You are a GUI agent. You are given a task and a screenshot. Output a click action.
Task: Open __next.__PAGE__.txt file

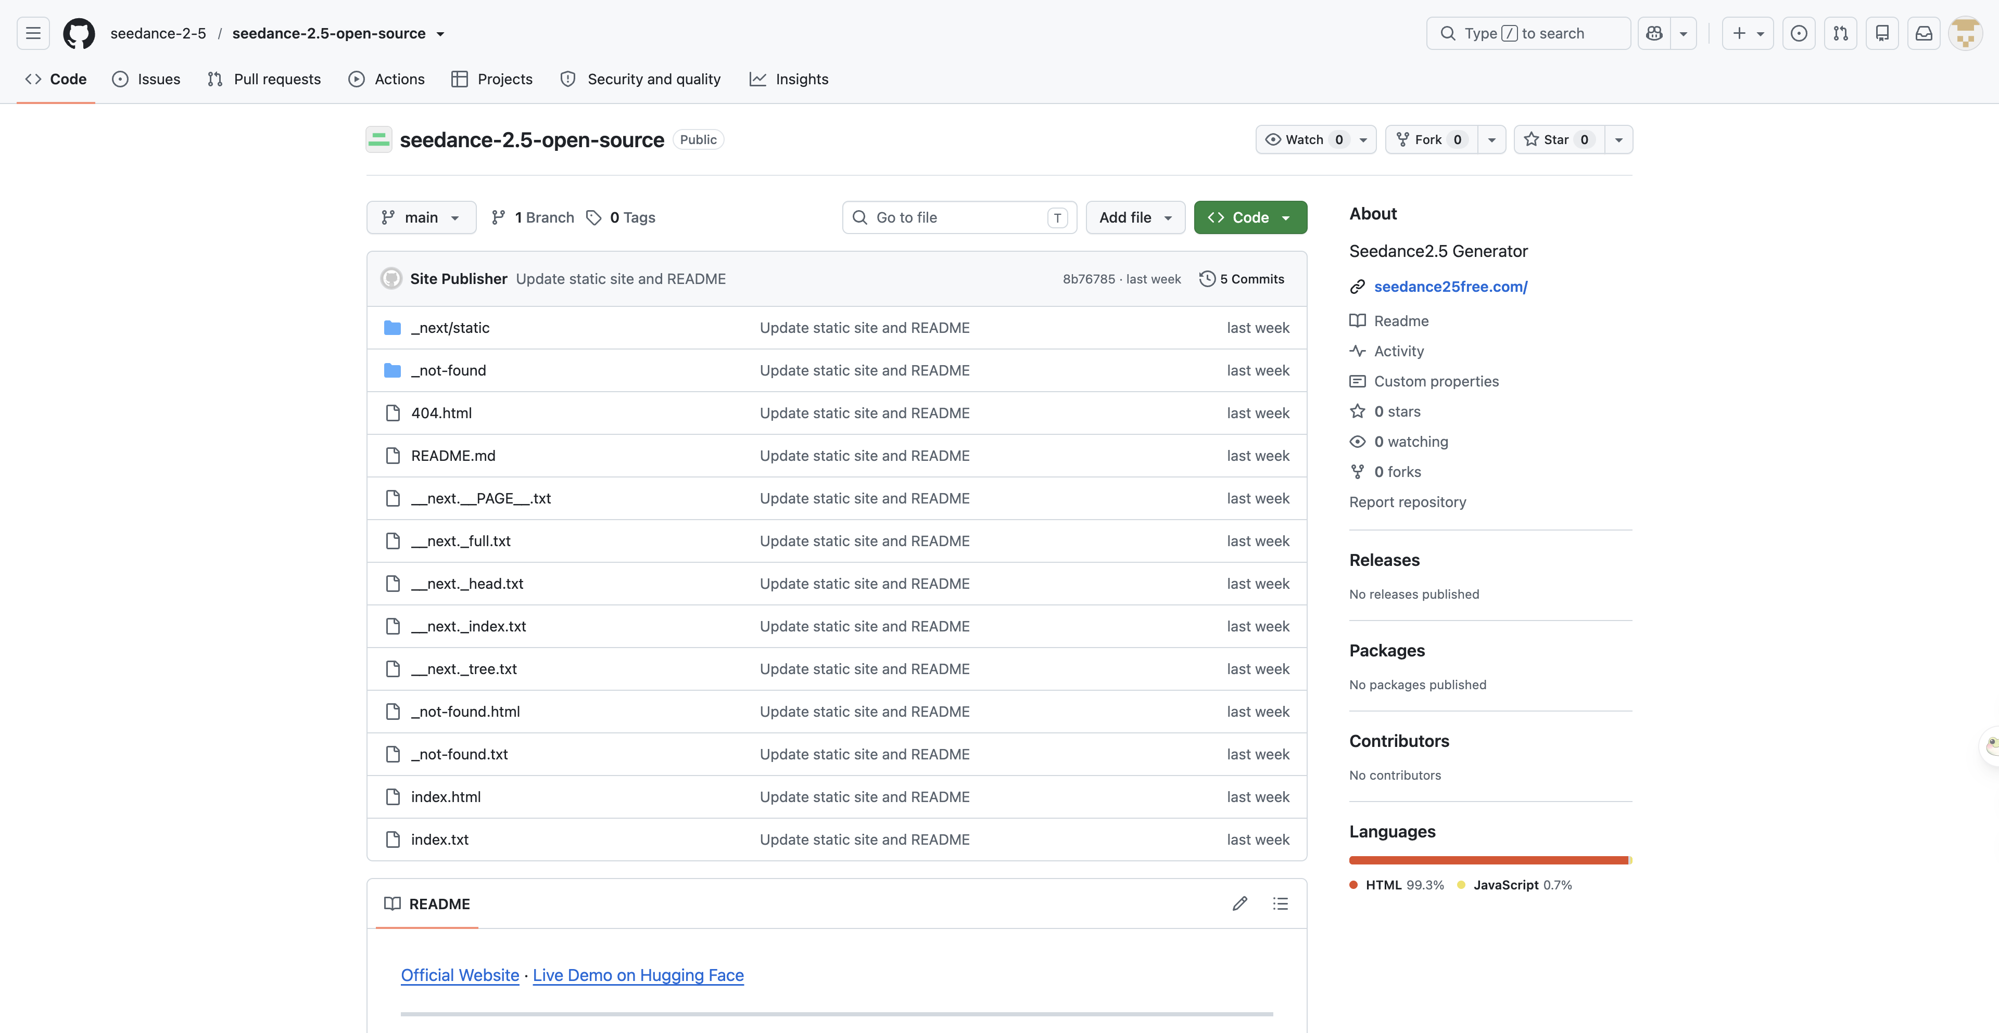(x=481, y=499)
